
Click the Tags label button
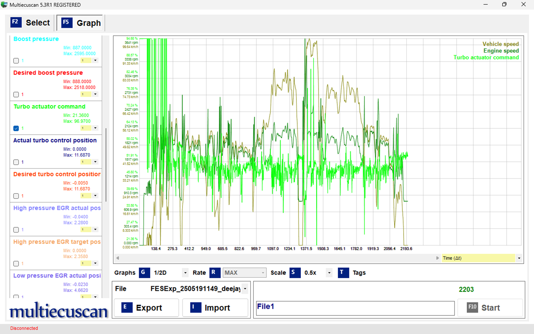click(359, 273)
